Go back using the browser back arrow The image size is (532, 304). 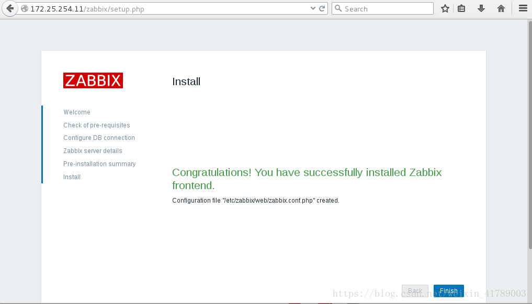(x=10, y=8)
